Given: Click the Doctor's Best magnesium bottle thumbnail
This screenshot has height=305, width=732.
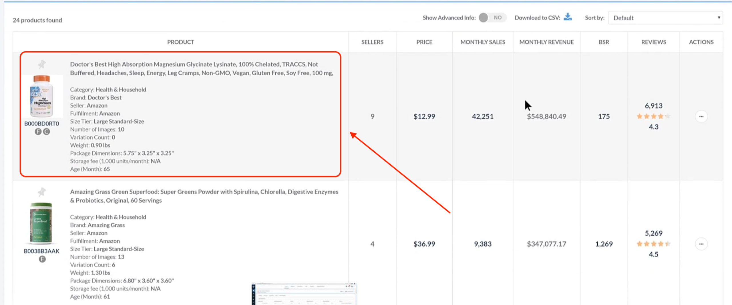Looking at the screenshot, I should click(42, 96).
